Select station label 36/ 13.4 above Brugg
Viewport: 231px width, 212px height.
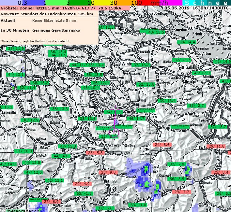[x=58, y=52]
